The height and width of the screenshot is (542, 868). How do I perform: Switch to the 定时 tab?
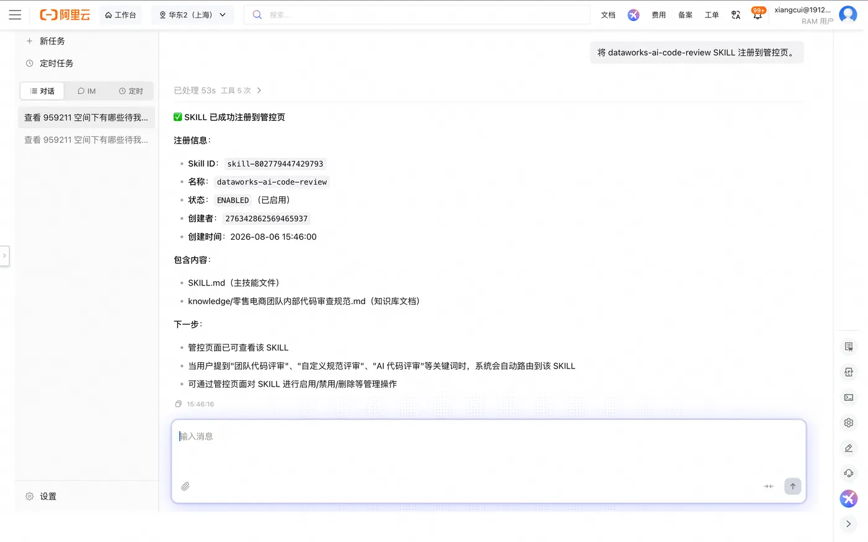[x=131, y=91]
